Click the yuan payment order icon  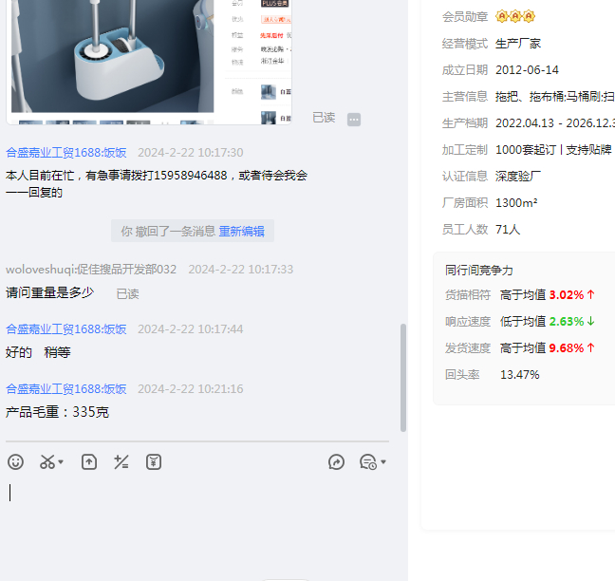[x=154, y=461]
